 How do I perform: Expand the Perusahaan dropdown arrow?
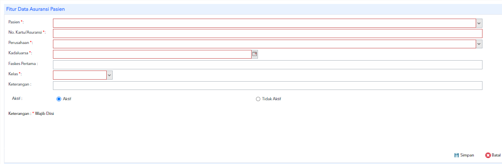(x=479, y=44)
